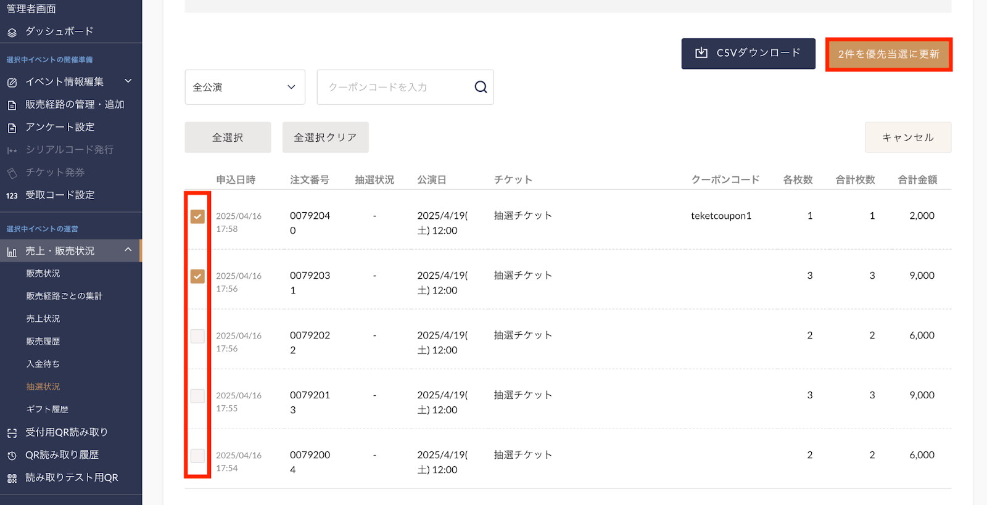Click 抽選チケット in the 0079202 row
This screenshot has height=505, width=987.
[523, 335]
